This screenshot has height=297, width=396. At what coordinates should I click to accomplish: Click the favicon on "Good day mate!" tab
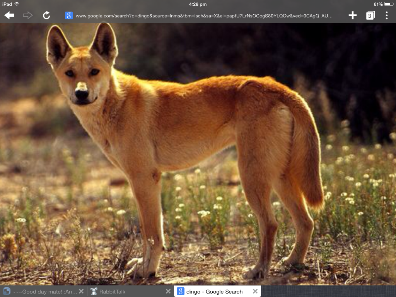6,292
